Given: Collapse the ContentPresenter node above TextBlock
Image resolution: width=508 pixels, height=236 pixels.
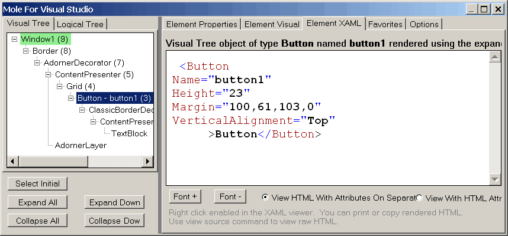Looking at the screenshot, I should pos(94,122).
